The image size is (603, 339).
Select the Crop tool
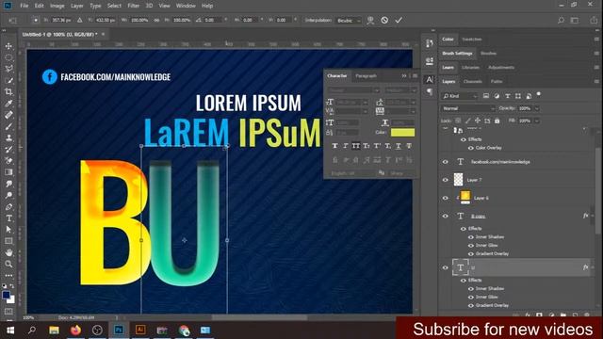8,92
